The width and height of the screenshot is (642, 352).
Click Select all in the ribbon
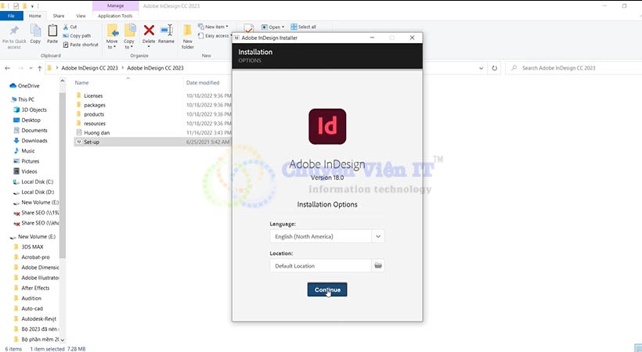tap(304, 27)
